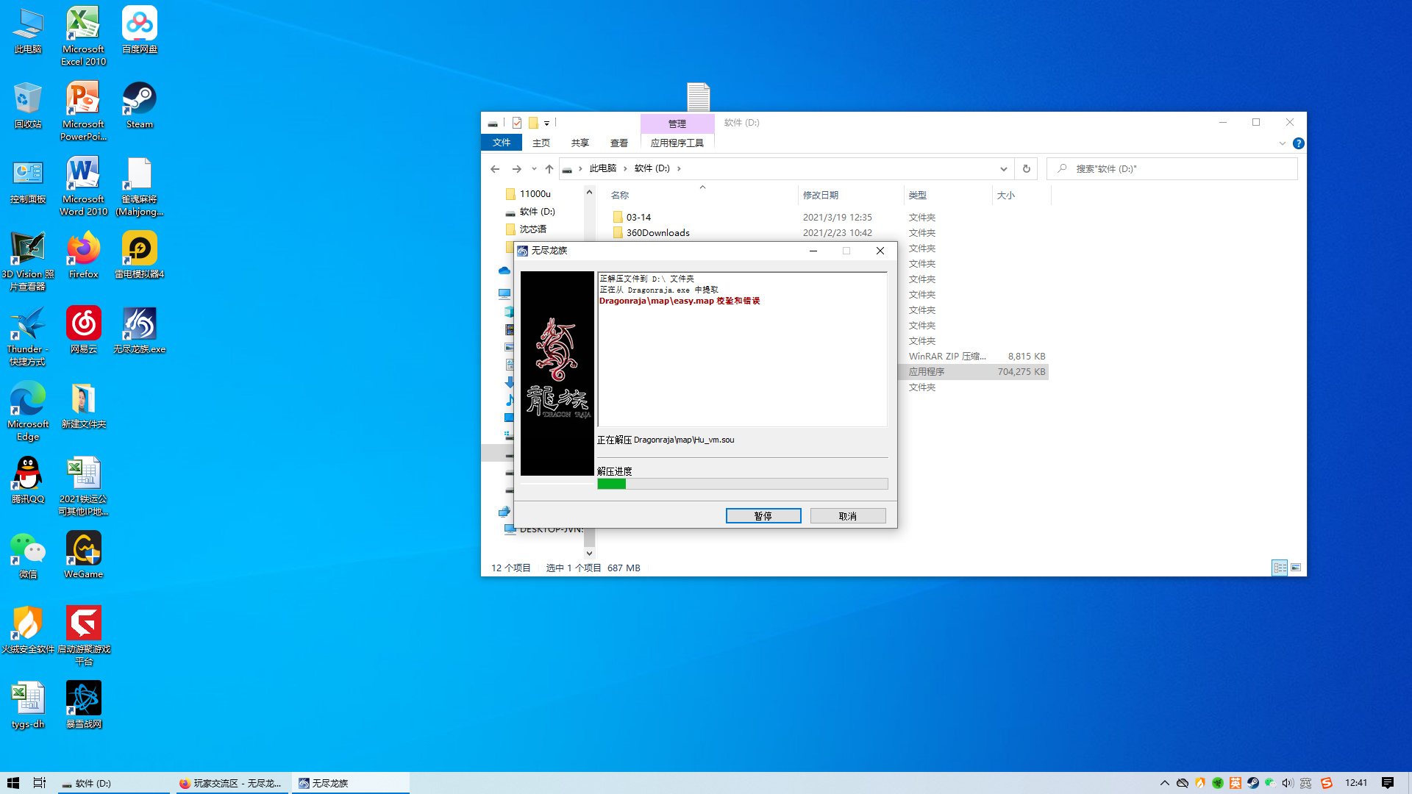Cancel extraction with 取消 button
The image size is (1412, 794).
[848, 516]
